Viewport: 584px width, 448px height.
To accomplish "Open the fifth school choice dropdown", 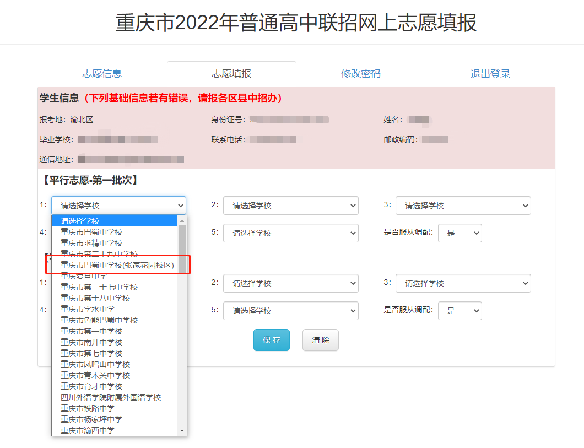I will coord(290,233).
